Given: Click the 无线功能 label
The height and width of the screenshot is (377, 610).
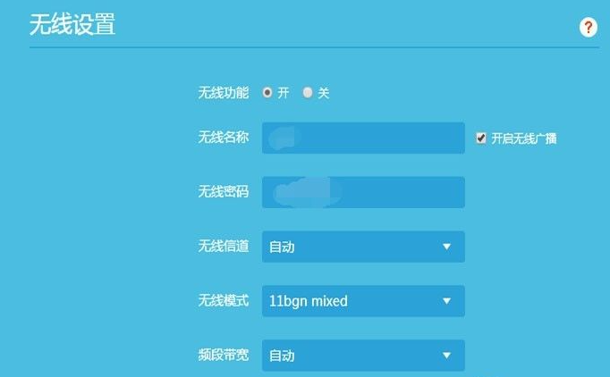Looking at the screenshot, I should [x=223, y=92].
